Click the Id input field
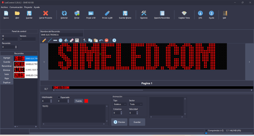The height and width of the screenshot is (136, 254). pos(10,39)
